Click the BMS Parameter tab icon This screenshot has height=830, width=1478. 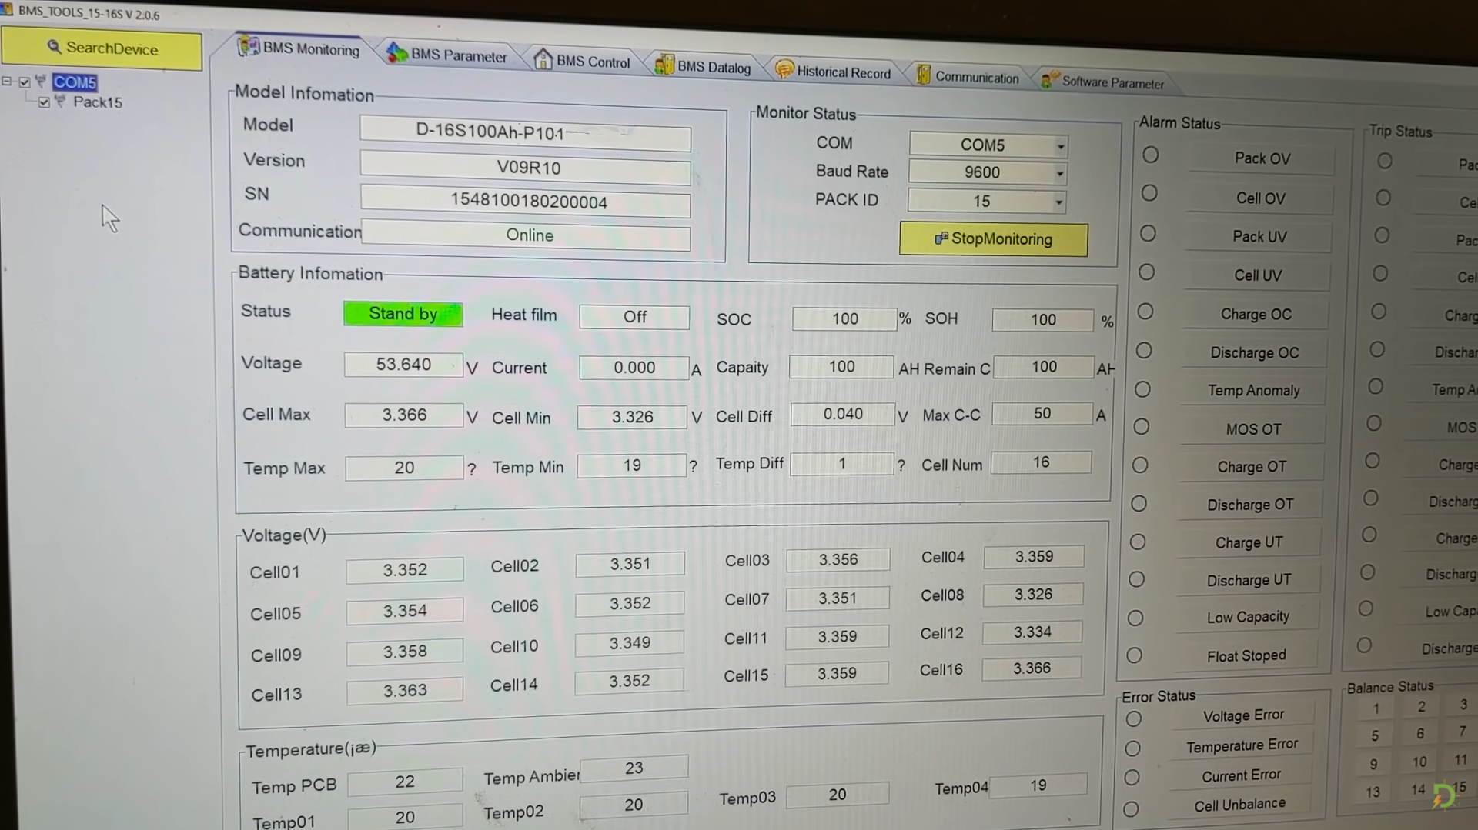click(x=396, y=52)
